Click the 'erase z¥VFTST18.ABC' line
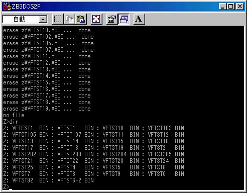The image size is (247, 193). click(x=47, y=102)
